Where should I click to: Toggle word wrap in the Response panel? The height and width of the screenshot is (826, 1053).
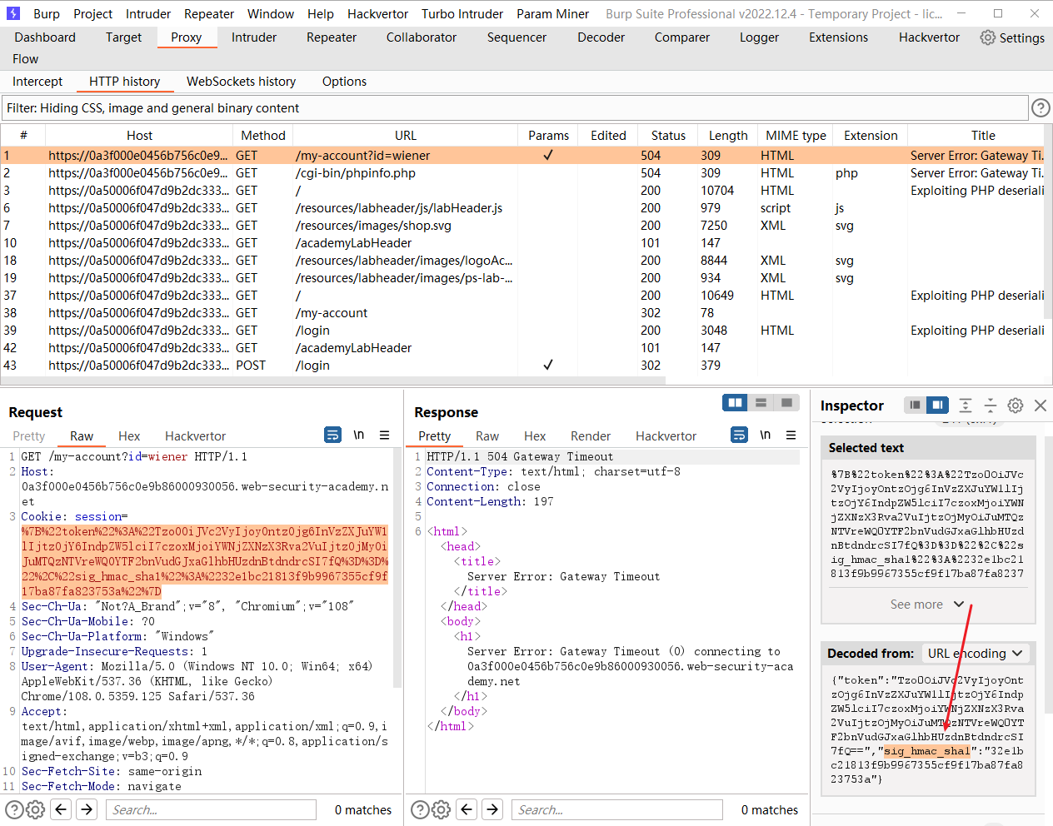click(739, 435)
